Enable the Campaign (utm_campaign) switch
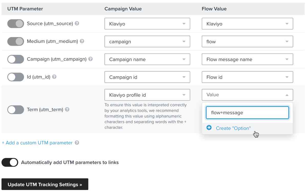Screen dimensions: 307x194 [15, 59]
